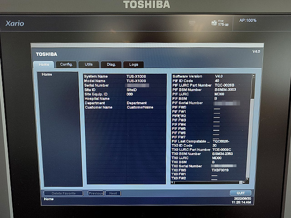This screenshot has height=218, width=291.
Task: Click the disk free space icon
Action: 214,23
